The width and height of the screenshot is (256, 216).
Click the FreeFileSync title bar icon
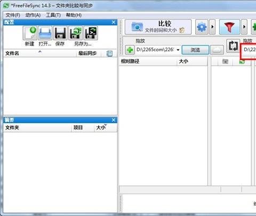click(6, 6)
